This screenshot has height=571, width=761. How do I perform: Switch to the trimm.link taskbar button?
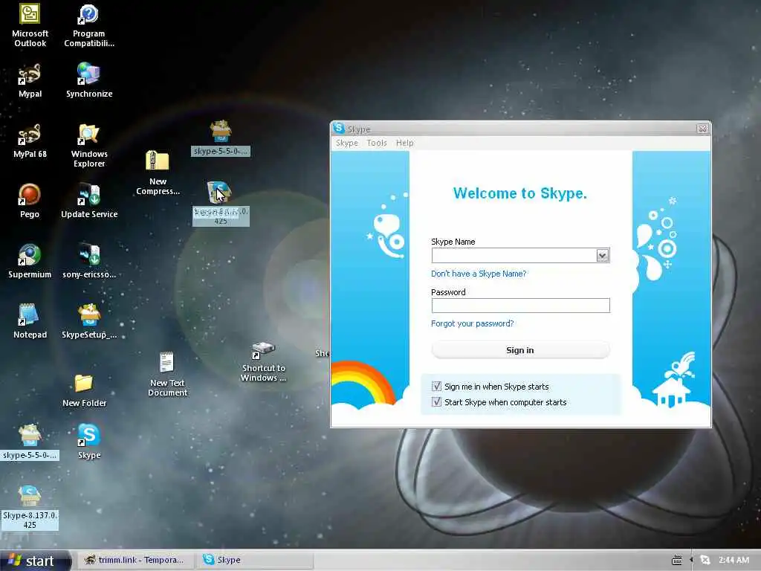tap(135, 561)
